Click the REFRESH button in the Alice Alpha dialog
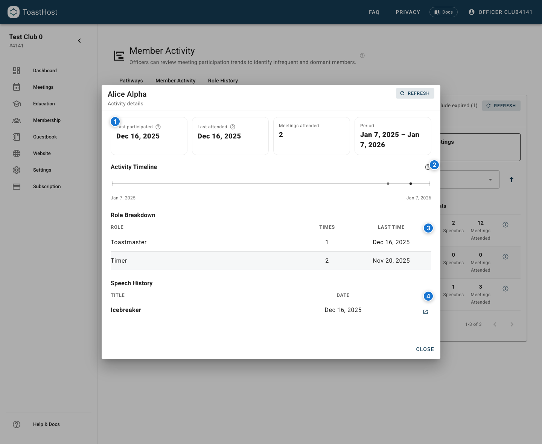 tap(415, 93)
